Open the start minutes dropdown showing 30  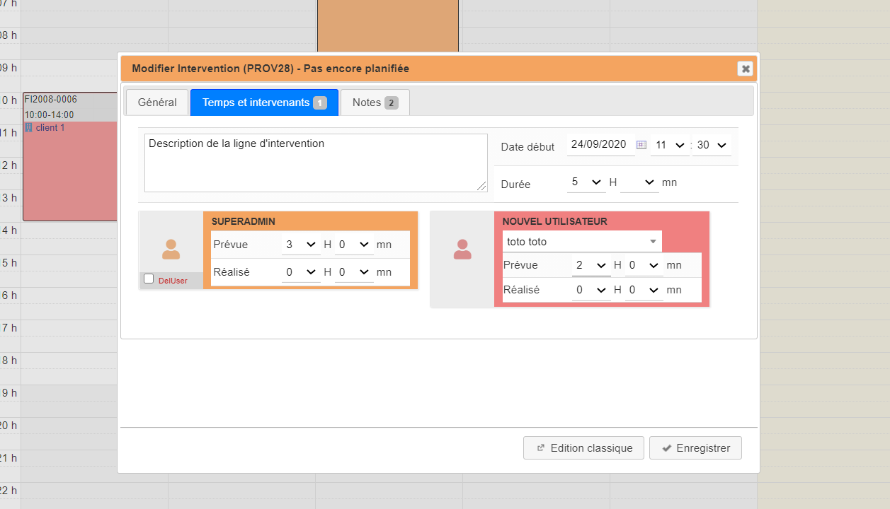[711, 145]
